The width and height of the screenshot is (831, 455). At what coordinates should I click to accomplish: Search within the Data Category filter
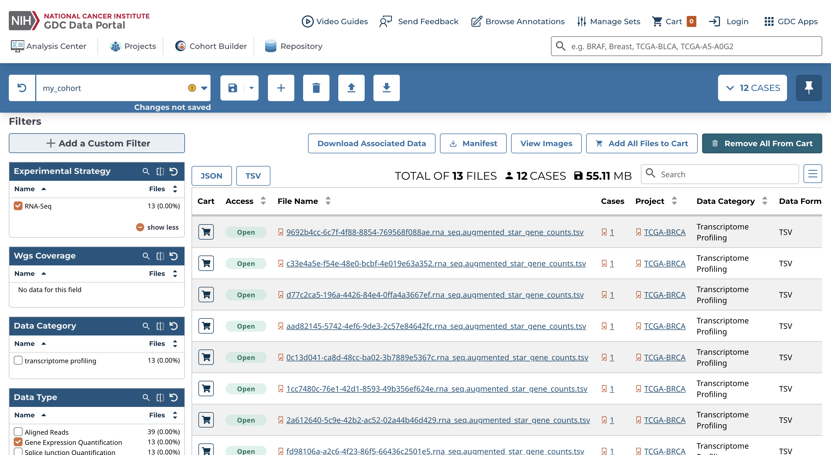(146, 326)
